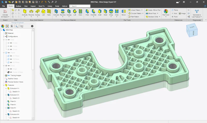Collapse the Hole<5> node
Viewport: 207px width, 123px height.
click(x=6, y=108)
